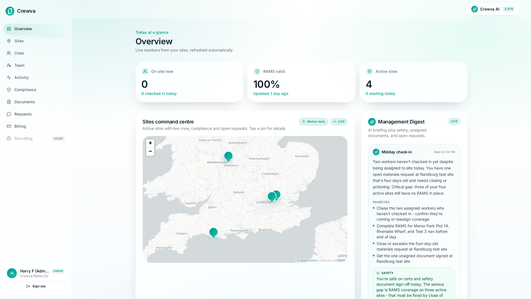This screenshot has height=299, width=531.
Task: Select Team in sidebar
Action: [x=36, y=65]
